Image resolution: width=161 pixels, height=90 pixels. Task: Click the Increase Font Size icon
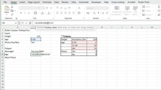pos(47,8)
